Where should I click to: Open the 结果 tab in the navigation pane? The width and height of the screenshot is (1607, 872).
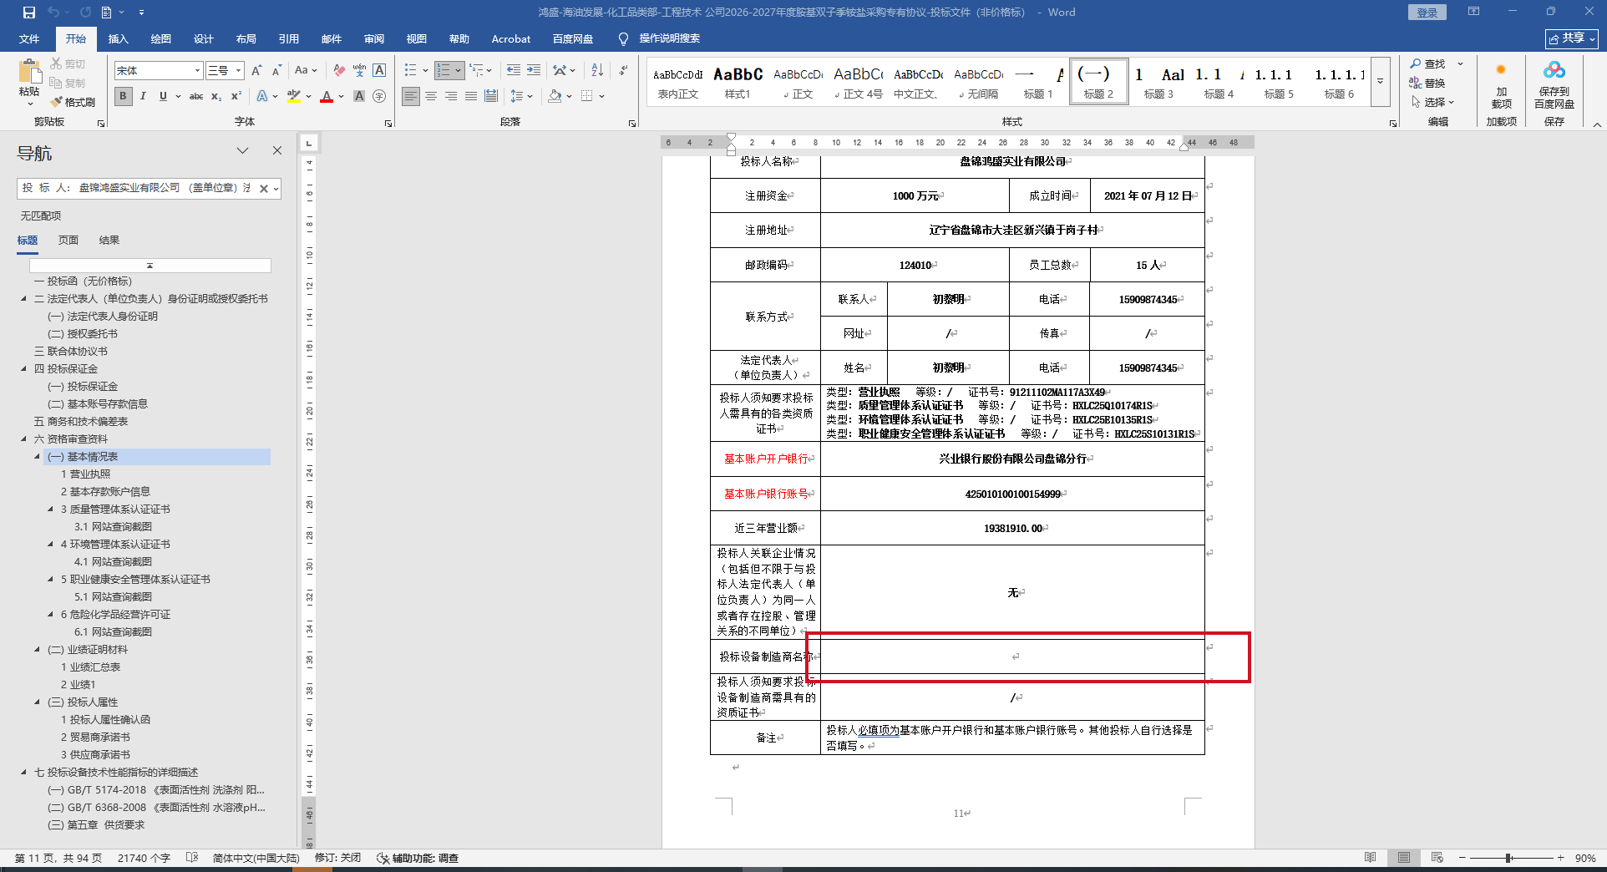109,241
